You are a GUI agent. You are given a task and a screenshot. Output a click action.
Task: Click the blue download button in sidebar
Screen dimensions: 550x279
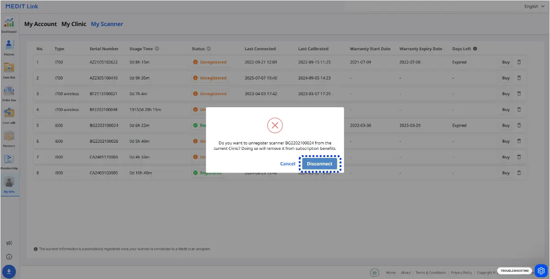point(9,271)
